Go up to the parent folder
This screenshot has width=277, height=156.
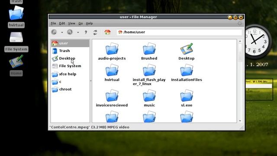pos(86,32)
